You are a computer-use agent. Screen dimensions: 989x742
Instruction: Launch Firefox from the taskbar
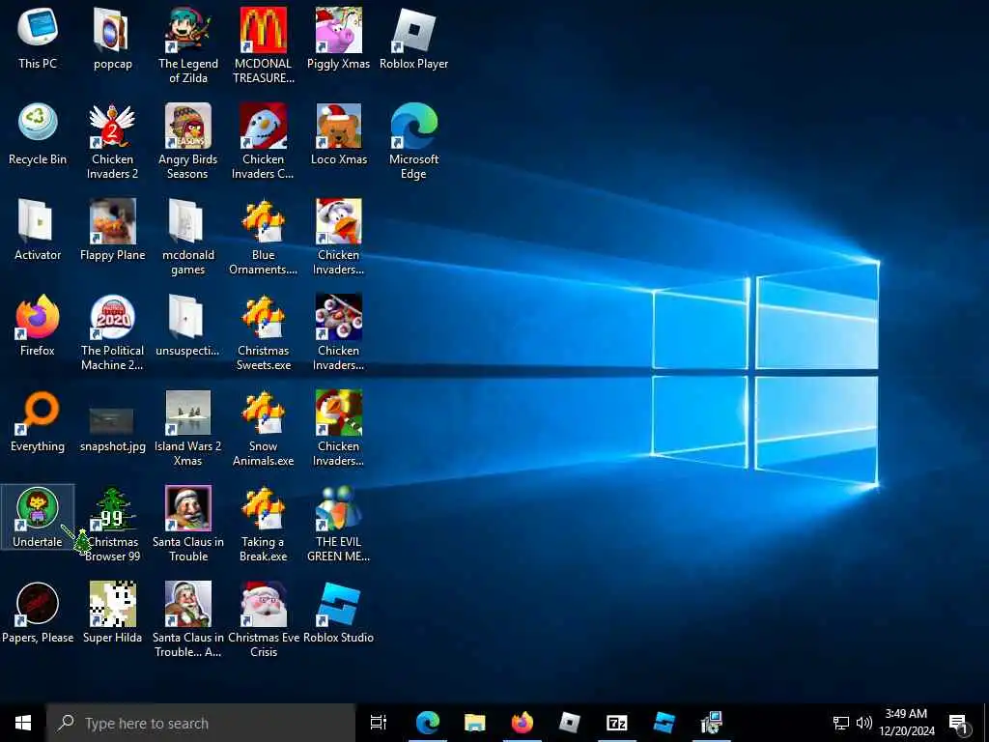point(523,723)
